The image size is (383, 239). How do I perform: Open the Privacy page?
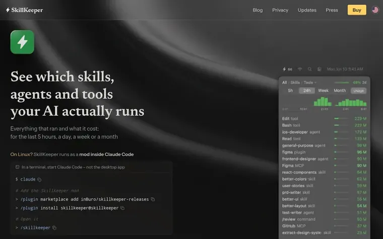pos(280,10)
